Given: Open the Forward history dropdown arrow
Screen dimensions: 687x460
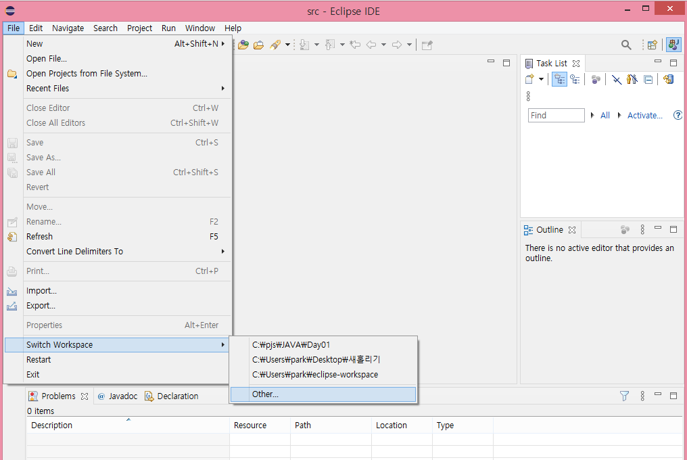Looking at the screenshot, I should point(409,45).
